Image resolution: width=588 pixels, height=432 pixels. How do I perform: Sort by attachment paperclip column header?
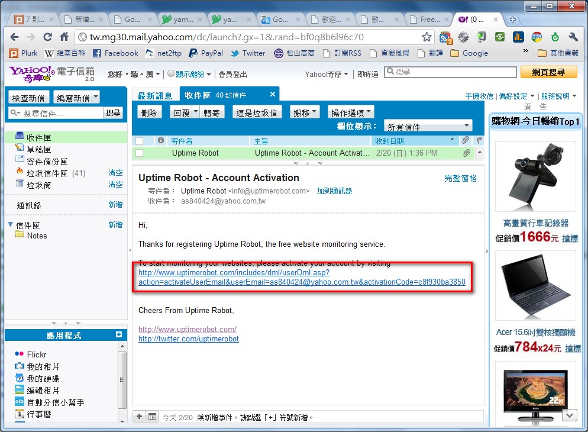tap(465, 141)
